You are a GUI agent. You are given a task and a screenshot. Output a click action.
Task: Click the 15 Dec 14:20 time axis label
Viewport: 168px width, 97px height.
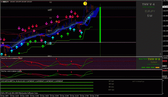pyautogui.click(x=44, y=96)
